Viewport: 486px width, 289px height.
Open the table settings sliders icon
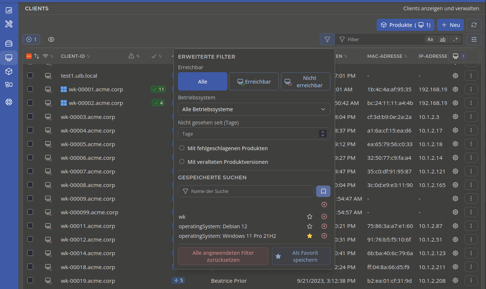474,39
